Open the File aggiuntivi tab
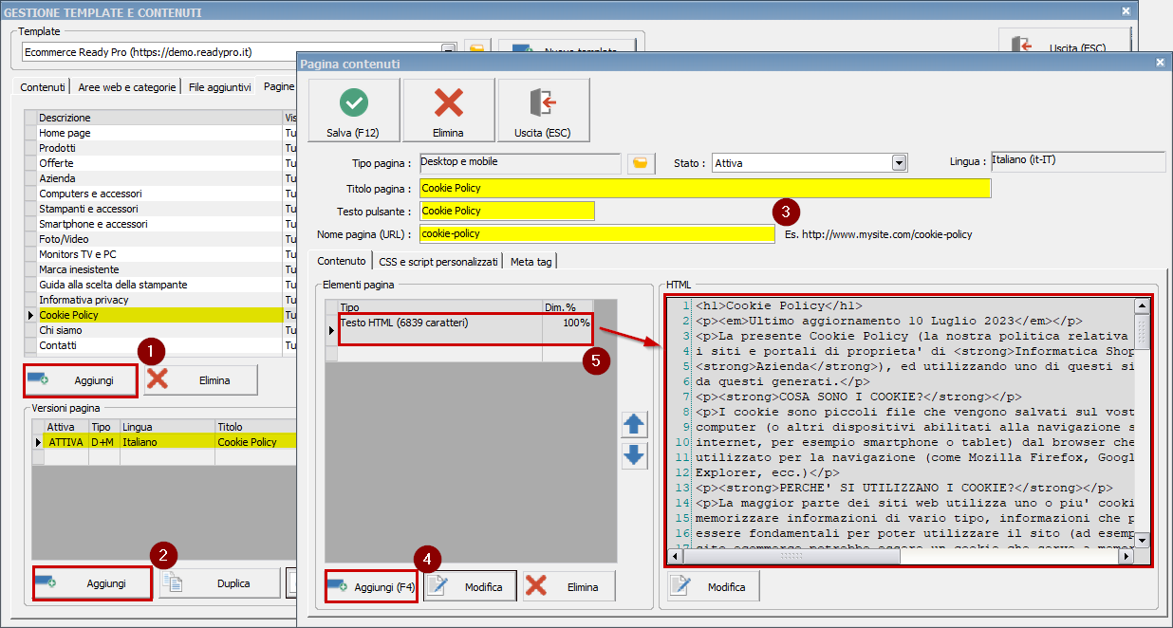Image resolution: width=1173 pixels, height=628 pixels. (220, 87)
